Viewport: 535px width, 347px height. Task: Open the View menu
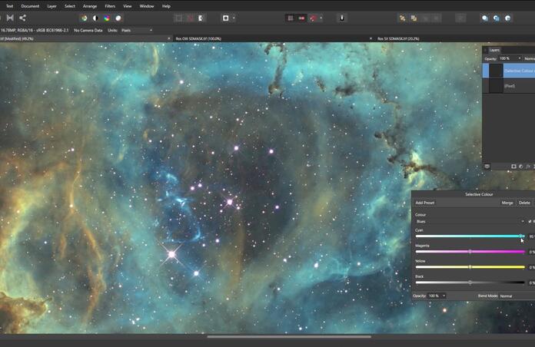(128, 6)
